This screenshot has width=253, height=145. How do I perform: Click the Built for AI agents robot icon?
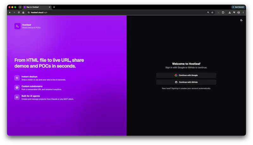[17, 97]
